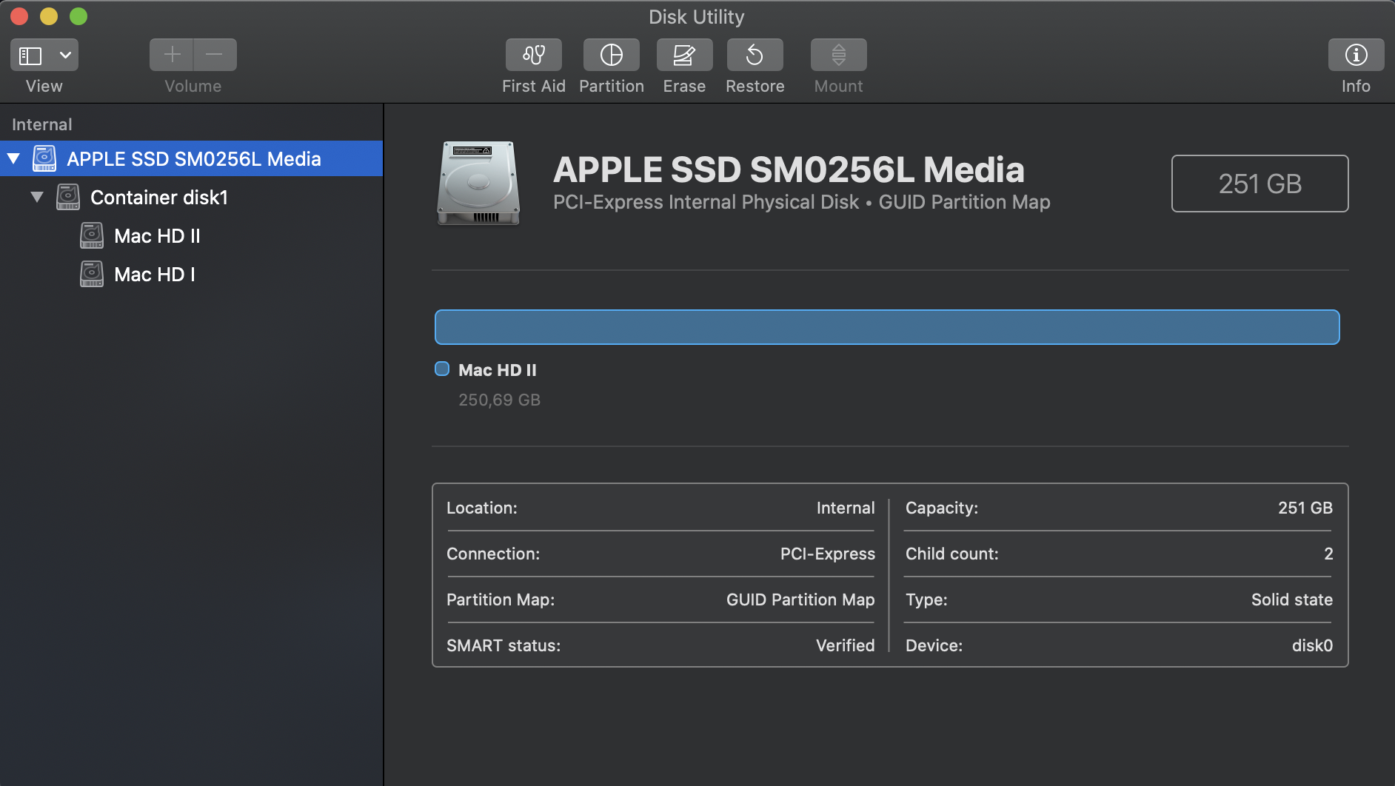Viewport: 1395px width, 786px height.
Task: Click the Mac HD II legend color swatch
Action: click(x=442, y=369)
